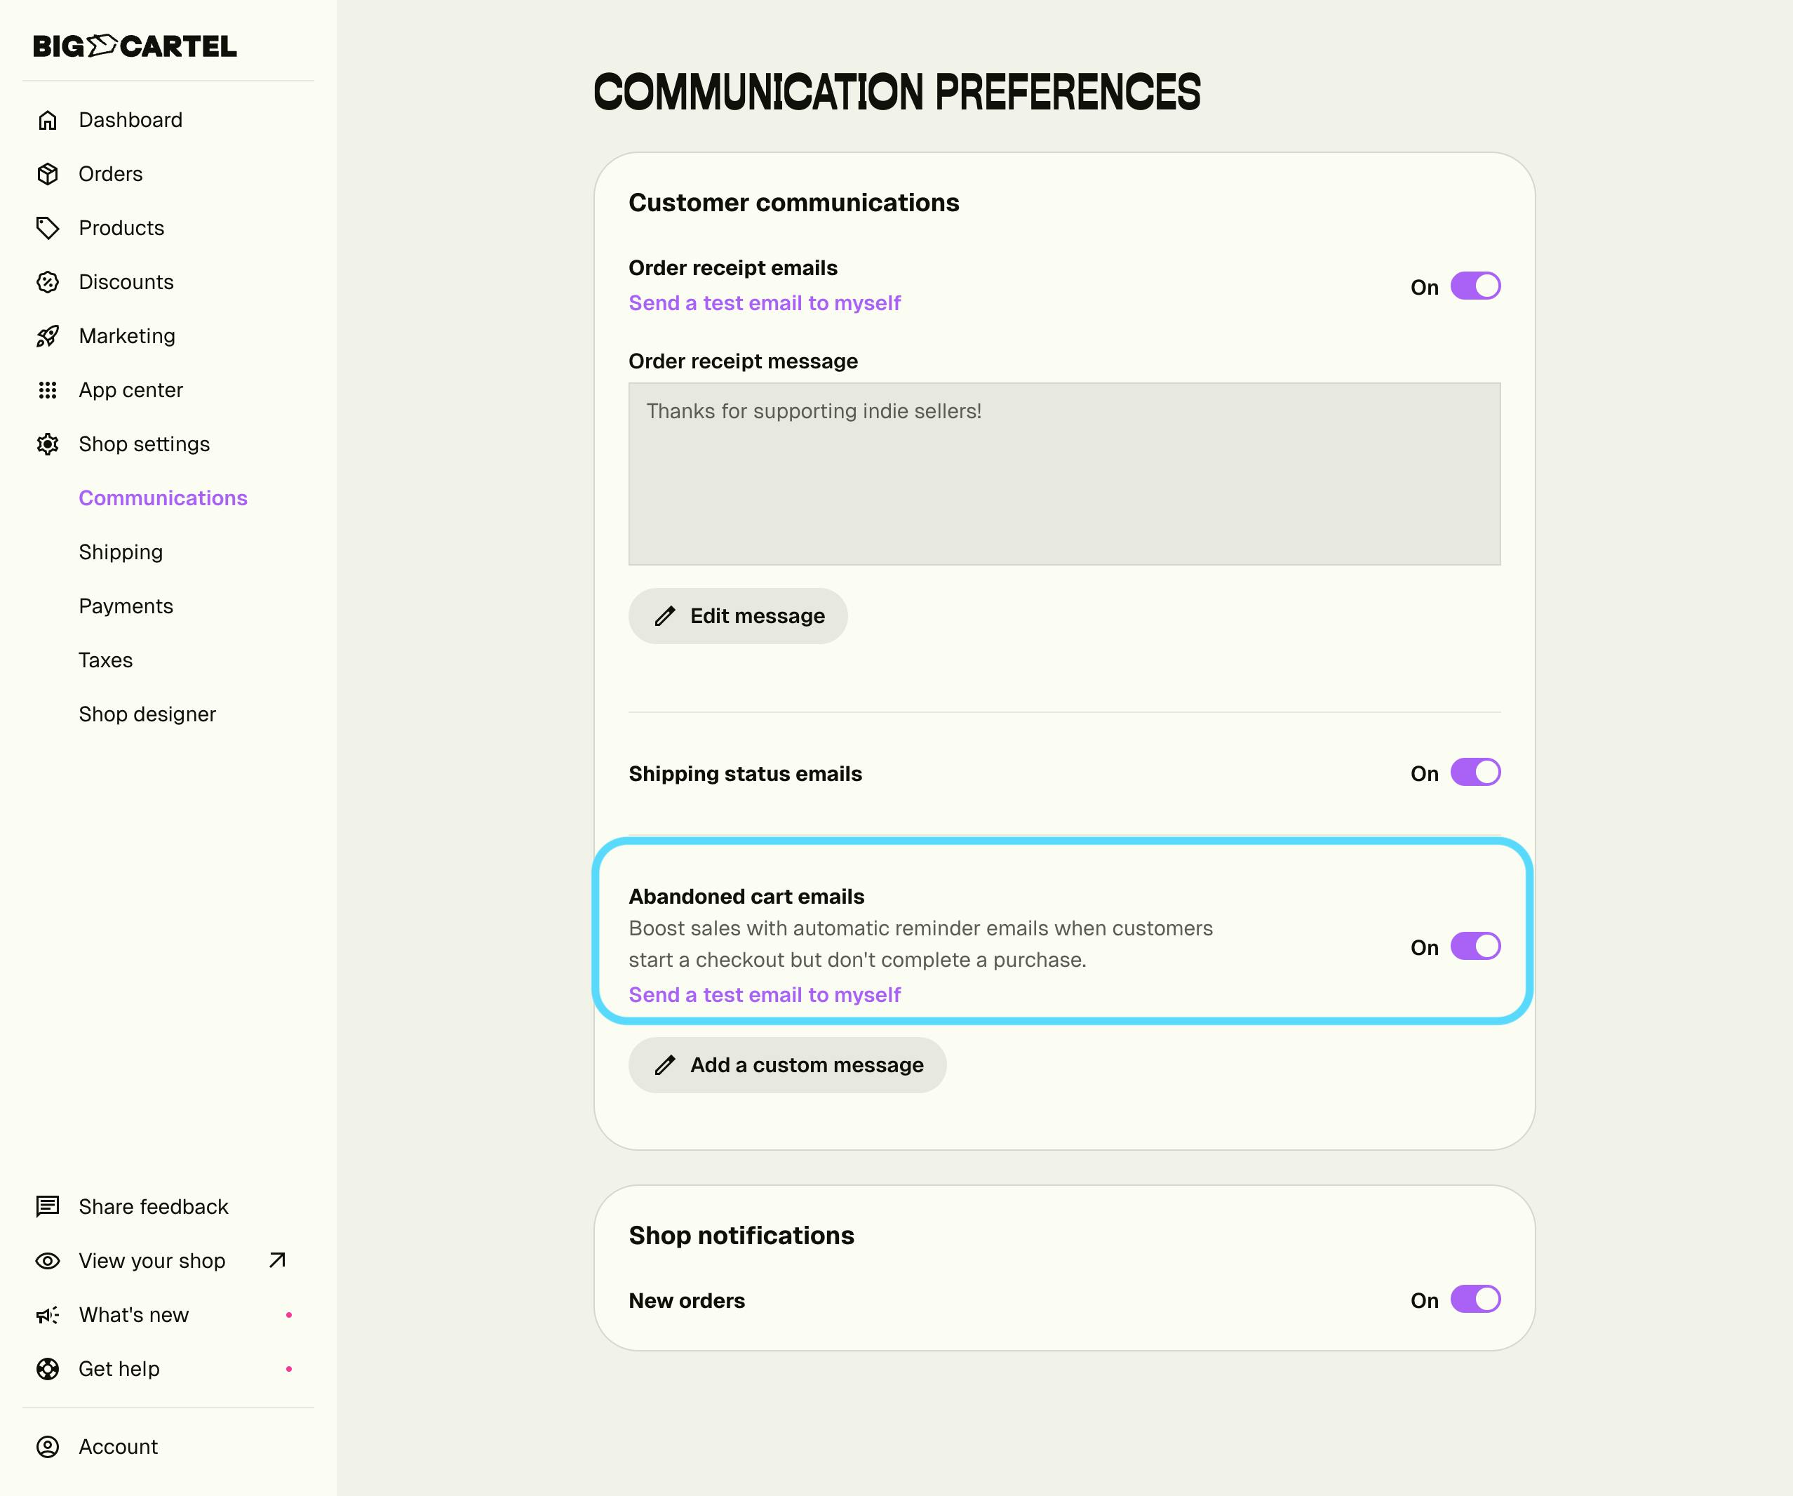
Task: Click the Products tag icon
Action: [x=48, y=228]
